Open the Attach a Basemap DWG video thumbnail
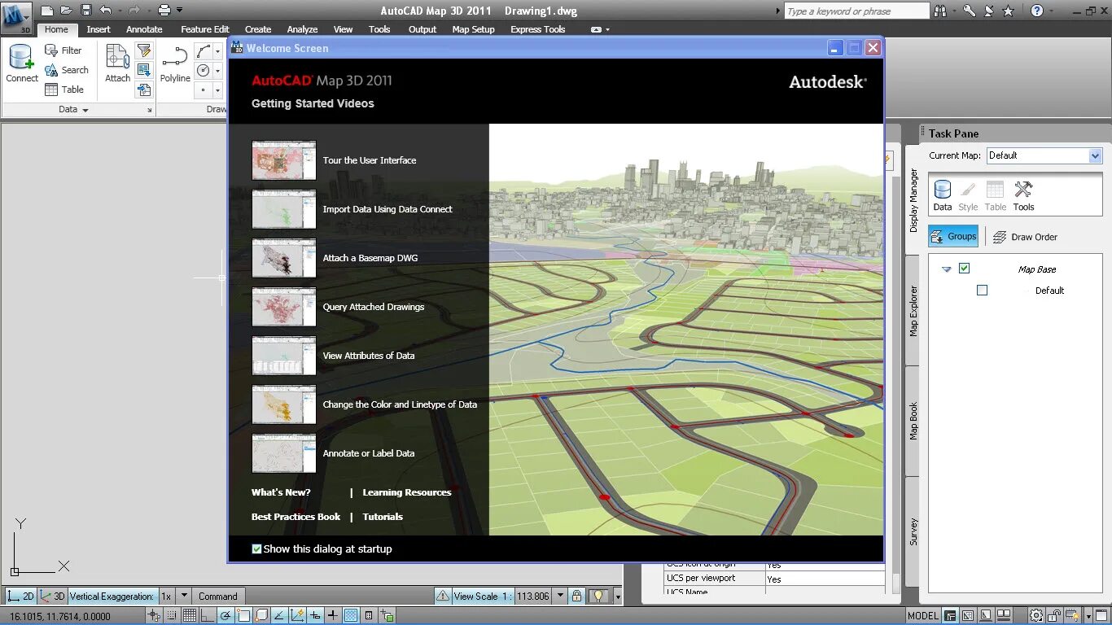Screen dimensions: 1112x625 pos(283,258)
